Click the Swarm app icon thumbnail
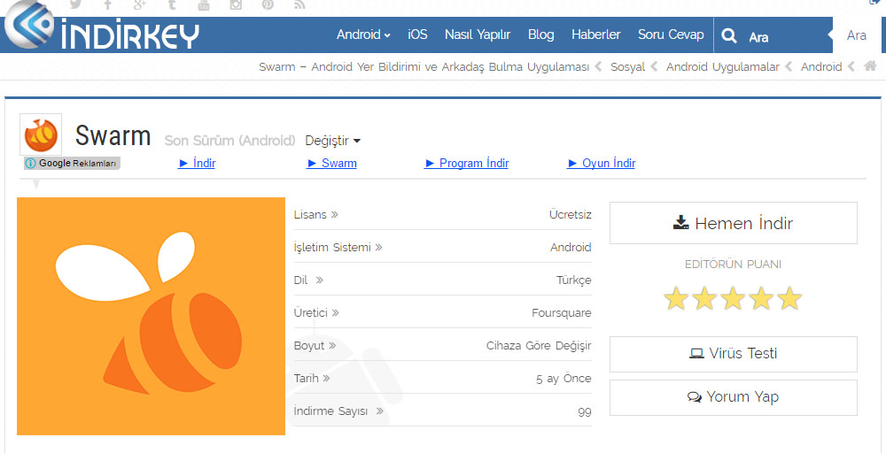 pos(41,134)
